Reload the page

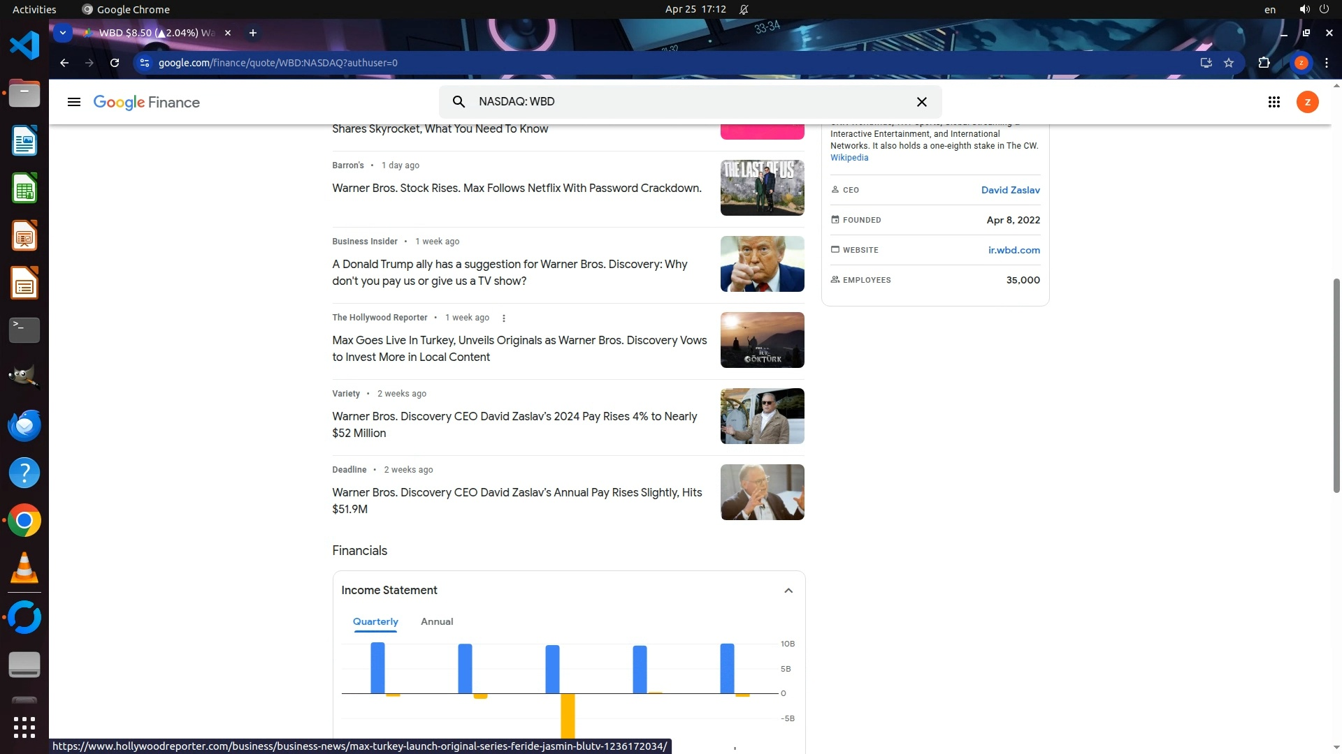tap(115, 63)
